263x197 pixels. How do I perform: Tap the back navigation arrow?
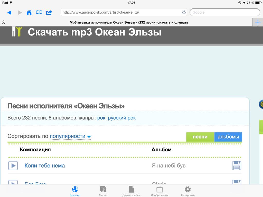click(x=10, y=12)
